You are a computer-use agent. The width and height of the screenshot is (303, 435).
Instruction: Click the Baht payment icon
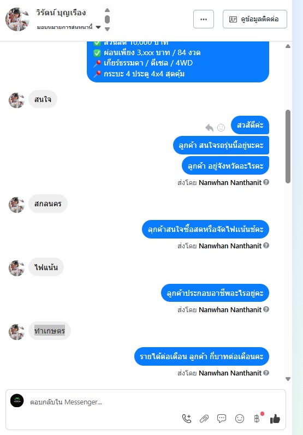(x=257, y=419)
